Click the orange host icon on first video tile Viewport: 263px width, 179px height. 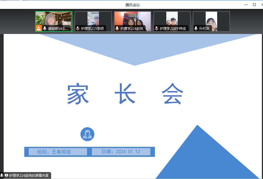point(39,28)
